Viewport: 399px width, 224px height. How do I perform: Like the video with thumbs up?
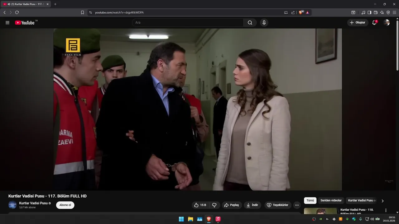pyautogui.click(x=200, y=205)
